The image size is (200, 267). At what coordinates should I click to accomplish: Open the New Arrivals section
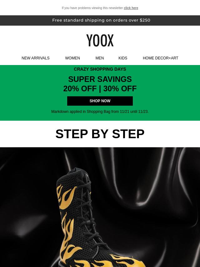click(x=36, y=58)
